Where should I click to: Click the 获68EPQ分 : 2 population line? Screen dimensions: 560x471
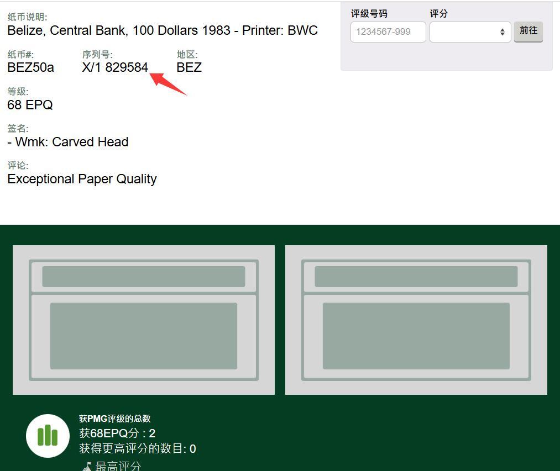pos(117,433)
